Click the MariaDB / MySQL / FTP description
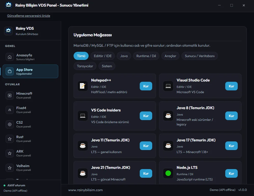This screenshot has height=196, width=254. click(142, 45)
